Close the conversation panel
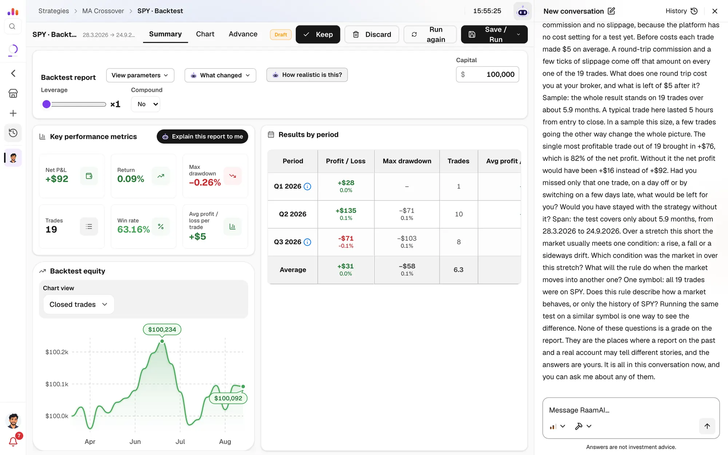Screen dimensions: 728x455 coord(715,11)
